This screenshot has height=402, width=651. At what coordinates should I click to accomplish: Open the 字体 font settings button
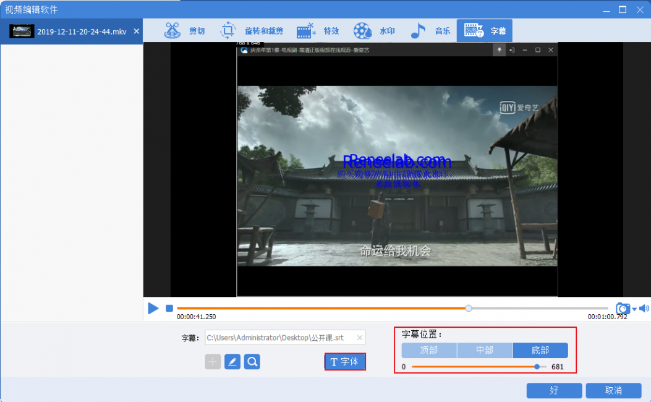click(344, 362)
